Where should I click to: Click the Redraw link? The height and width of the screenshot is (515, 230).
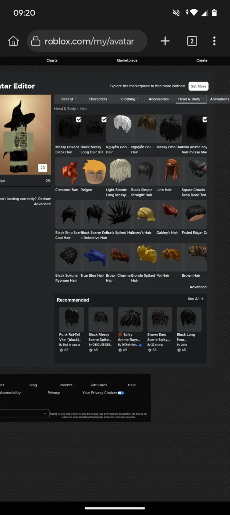coord(45,199)
